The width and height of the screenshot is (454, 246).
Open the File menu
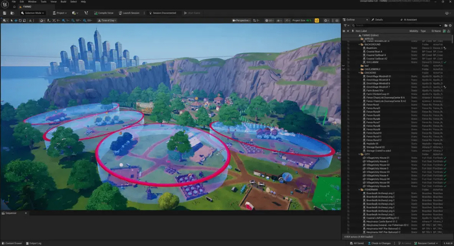click(14, 2)
